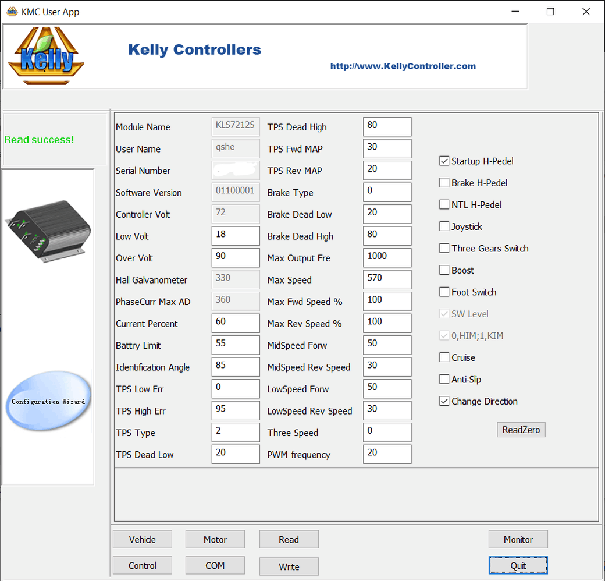
Task: Edit the TPS Dead High field
Action: (387, 127)
